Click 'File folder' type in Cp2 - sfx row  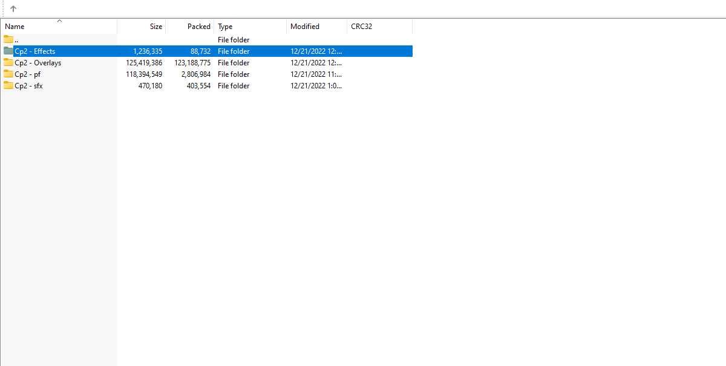click(x=234, y=86)
